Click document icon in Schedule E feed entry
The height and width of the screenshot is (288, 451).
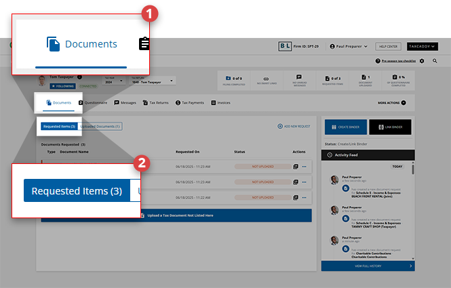(x=346, y=188)
